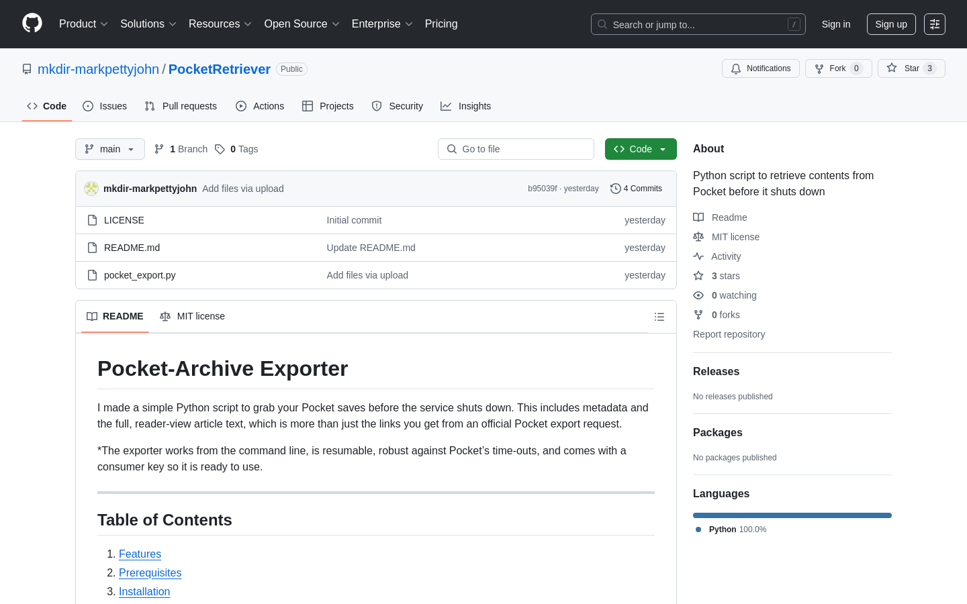Open the pocket_export.py file
This screenshot has width=967, height=604.
point(140,275)
